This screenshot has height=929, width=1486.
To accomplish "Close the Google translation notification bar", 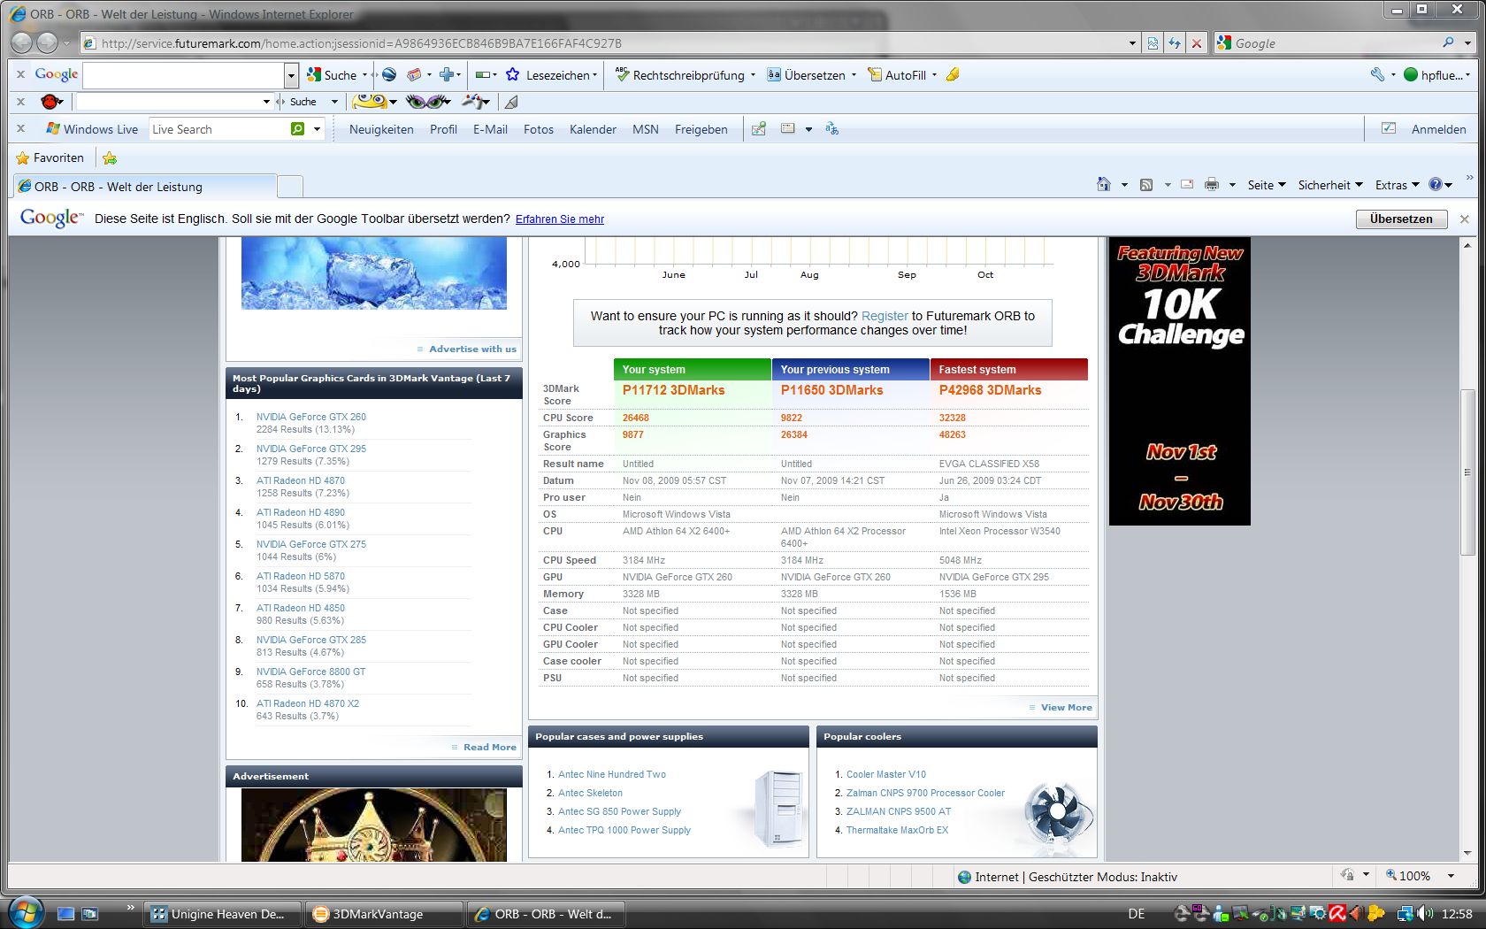I will 1465,219.
